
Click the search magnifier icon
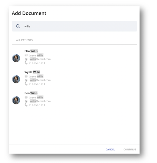[18, 26]
